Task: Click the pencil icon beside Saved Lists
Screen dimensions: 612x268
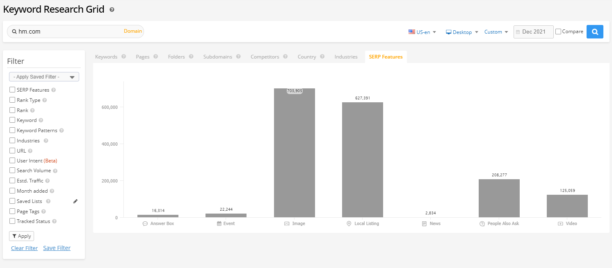Action: pyautogui.click(x=75, y=201)
